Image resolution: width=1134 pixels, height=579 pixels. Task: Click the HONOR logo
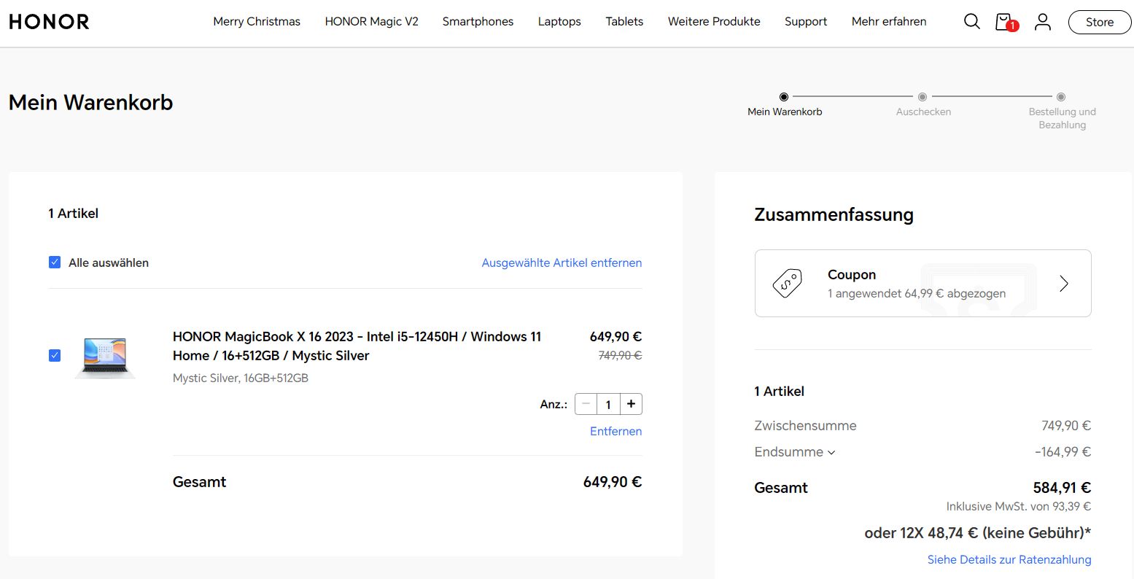pos(49,22)
